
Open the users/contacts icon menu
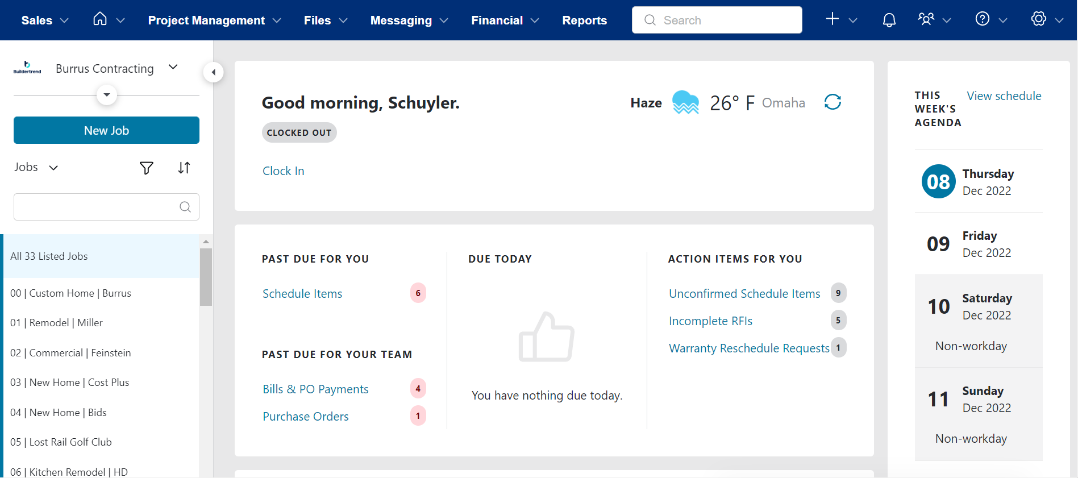pyautogui.click(x=926, y=19)
